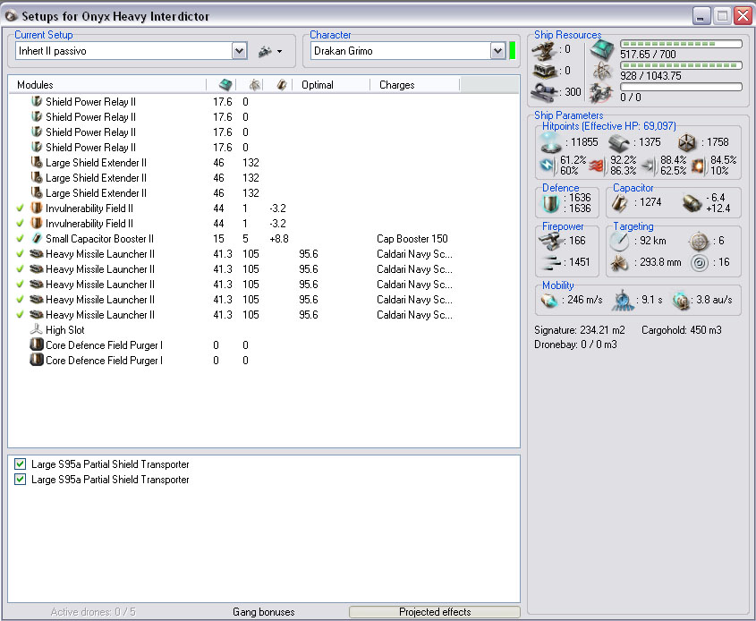The height and width of the screenshot is (621, 756).
Task: Toggle Small Capacitor Booster II active state
Action: pyautogui.click(x=20, y=239)
